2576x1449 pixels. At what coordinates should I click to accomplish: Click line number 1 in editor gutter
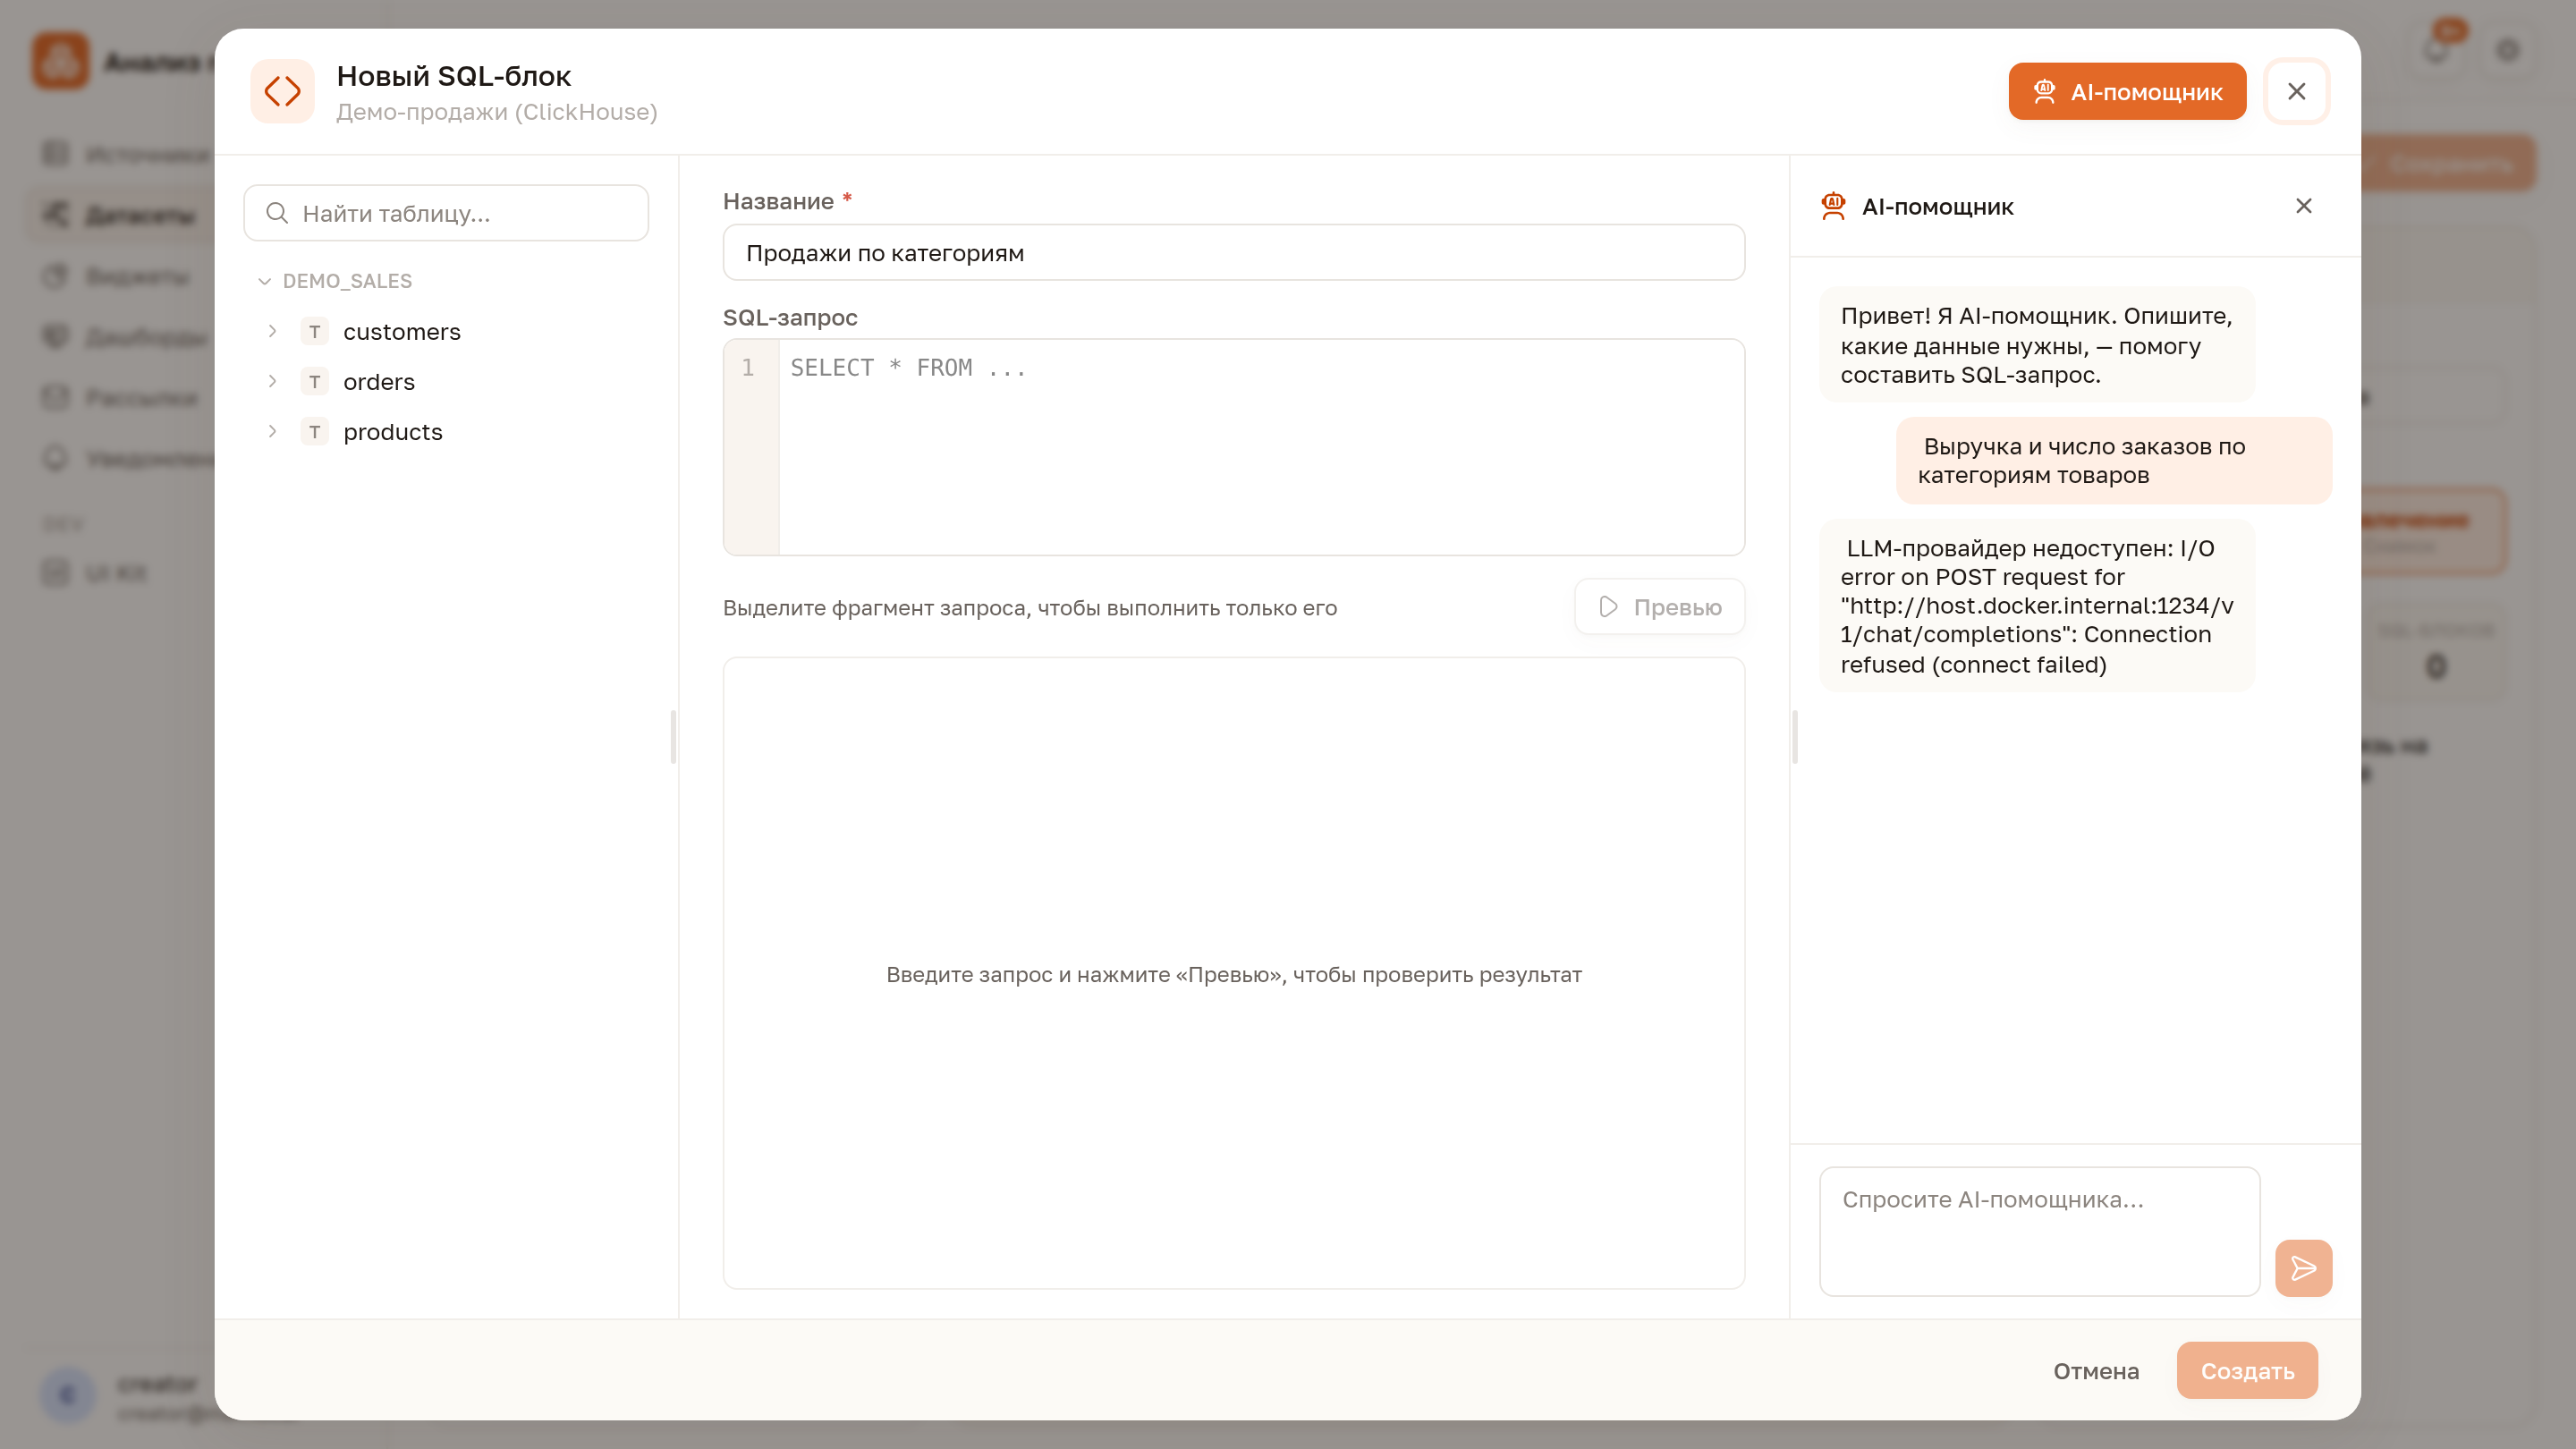click(x=748, y=368)
